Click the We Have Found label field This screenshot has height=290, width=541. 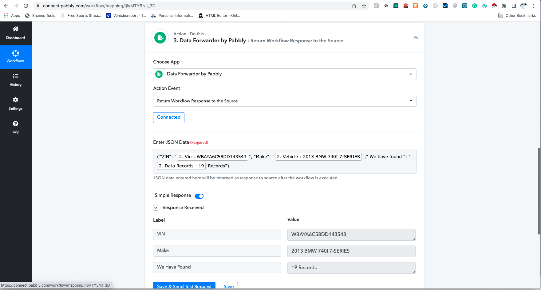(217, 268)
